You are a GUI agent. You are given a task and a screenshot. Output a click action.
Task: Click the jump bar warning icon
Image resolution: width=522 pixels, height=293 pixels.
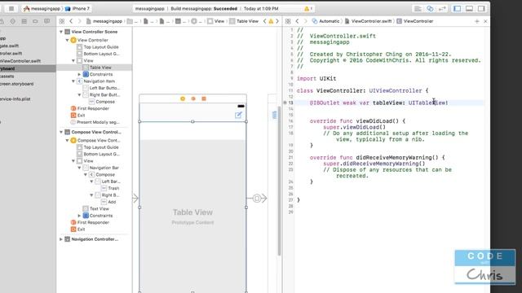click(271, 21)
